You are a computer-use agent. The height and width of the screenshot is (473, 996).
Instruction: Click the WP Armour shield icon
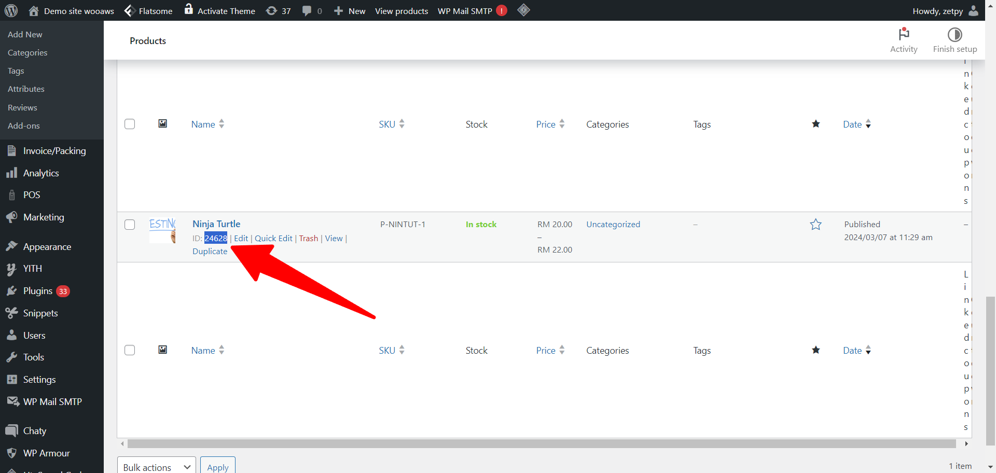click(11, 453)
